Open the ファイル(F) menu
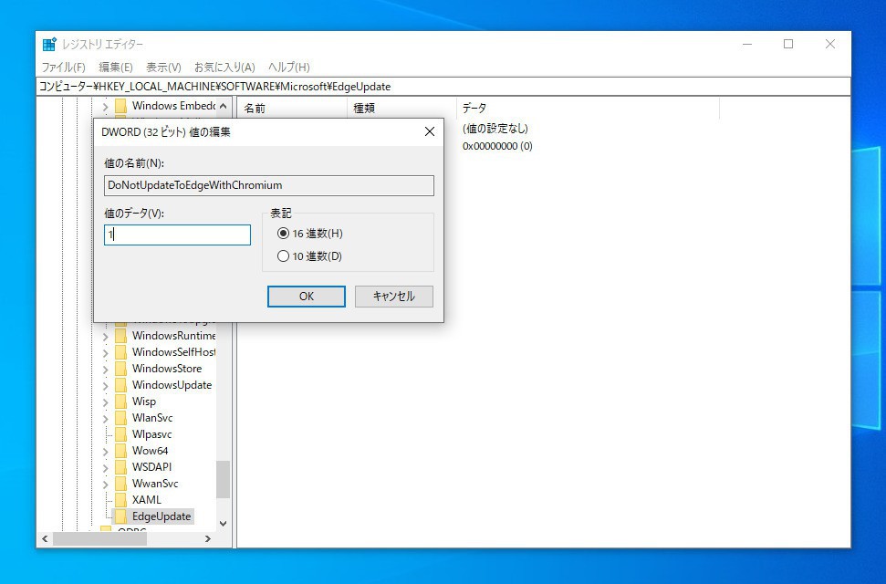 (x=63, y=68)
